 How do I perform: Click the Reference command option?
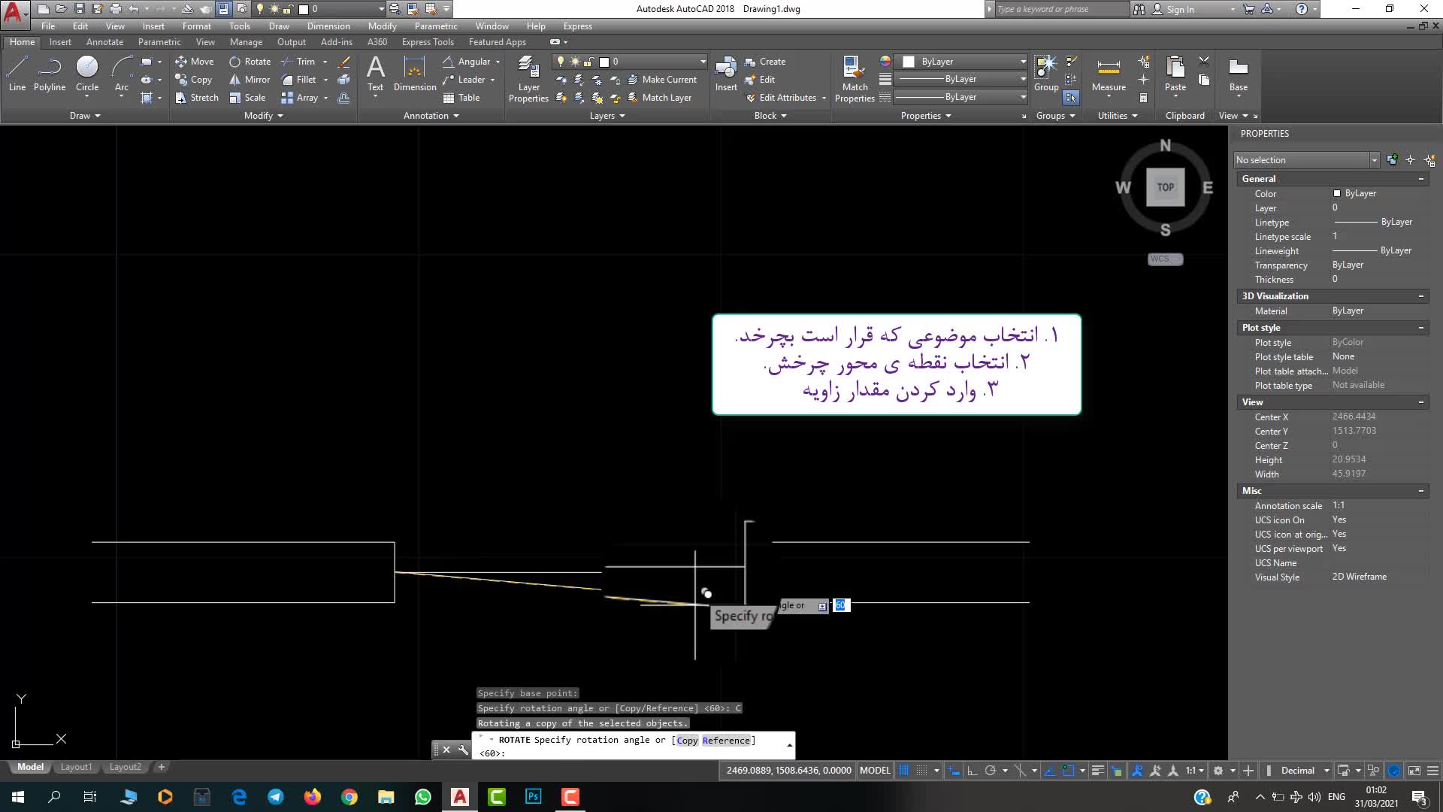[x=726, y=741]
